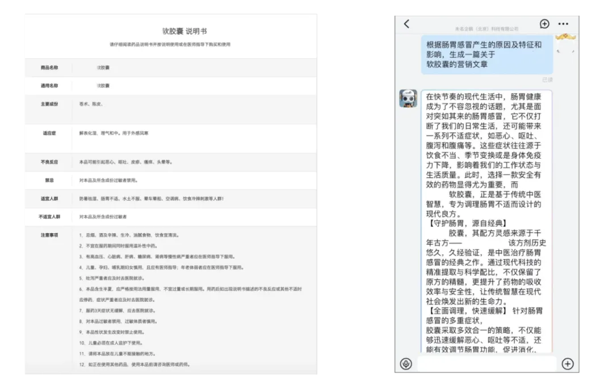613x383 pixels.
Task: Click the '不适宜人群' row label
Action: point(49,217)
